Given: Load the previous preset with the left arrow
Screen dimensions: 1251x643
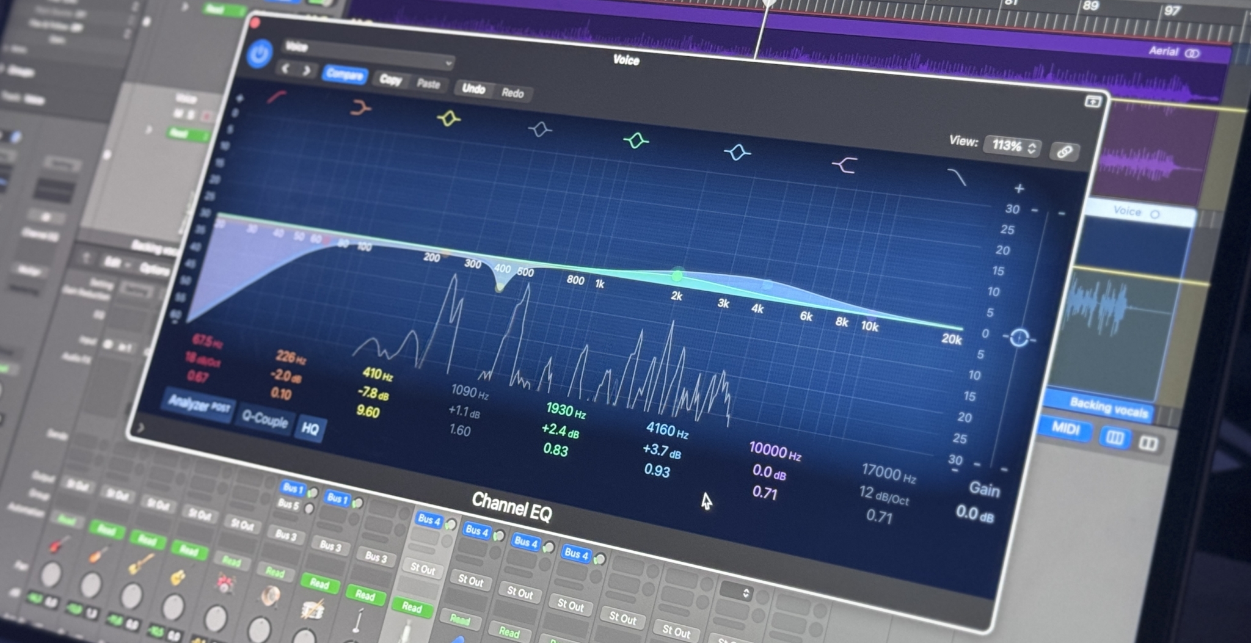Looking at the screenshot, I should click(285, 68).
